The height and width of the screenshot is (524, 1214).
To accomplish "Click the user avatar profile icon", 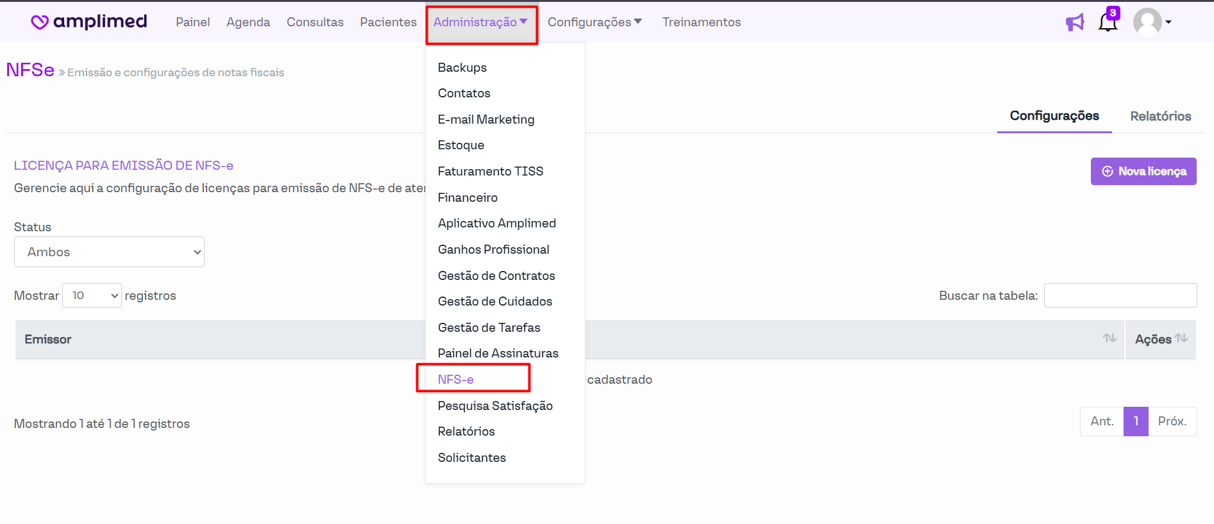I will point(1147,22).
